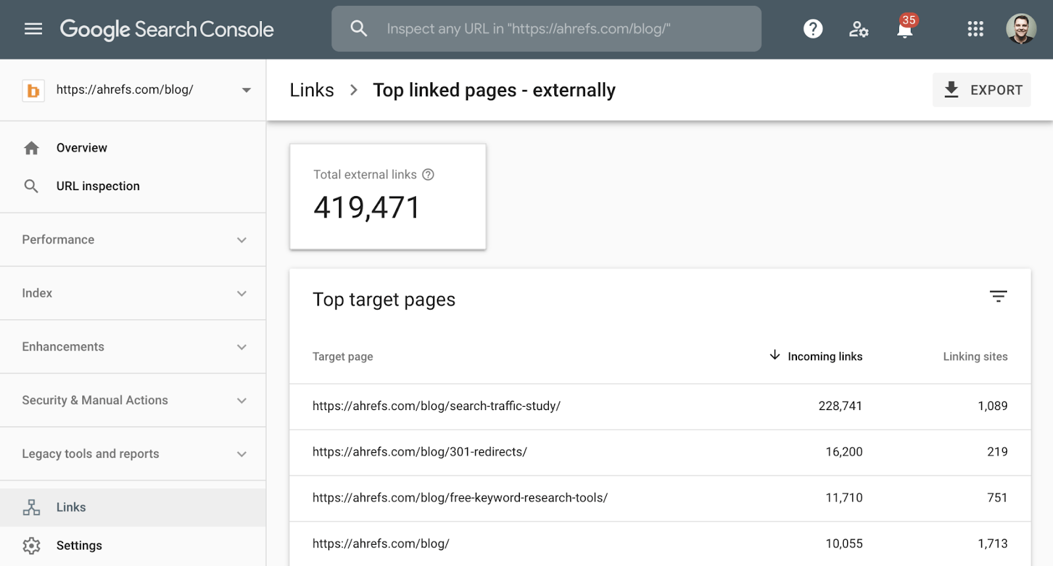Open the notifications bell with 35 alerts
This screenshot has width=1053, height=566.
[x=905, y=29]
